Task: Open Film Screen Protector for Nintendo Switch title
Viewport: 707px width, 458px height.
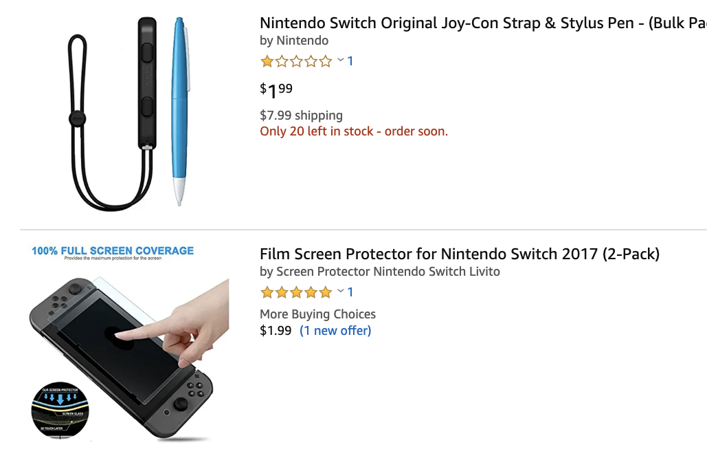Action: (459, 254)
